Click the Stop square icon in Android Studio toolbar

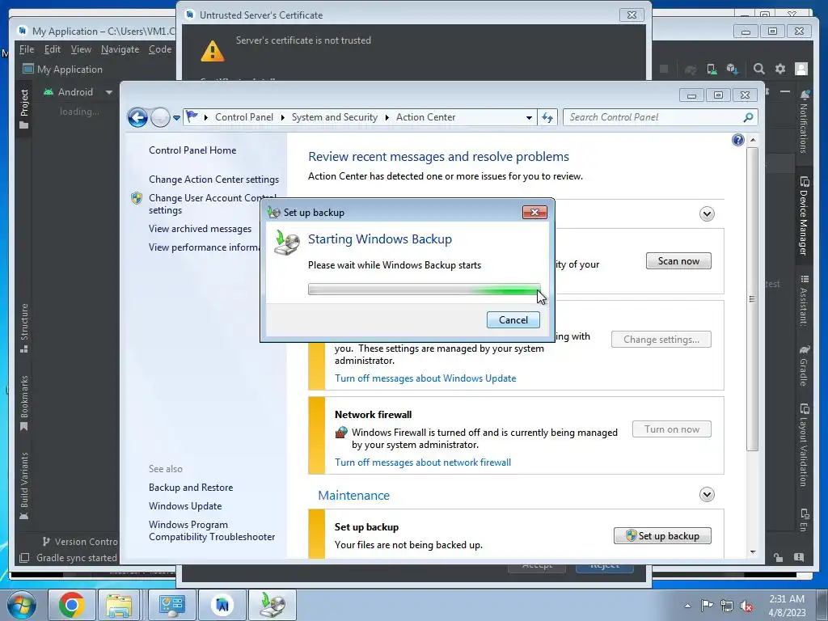[665, 69]
